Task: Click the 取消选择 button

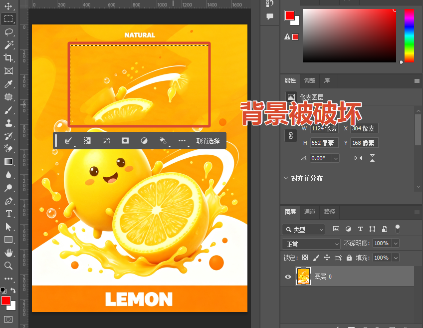Action: click(208, 141)
